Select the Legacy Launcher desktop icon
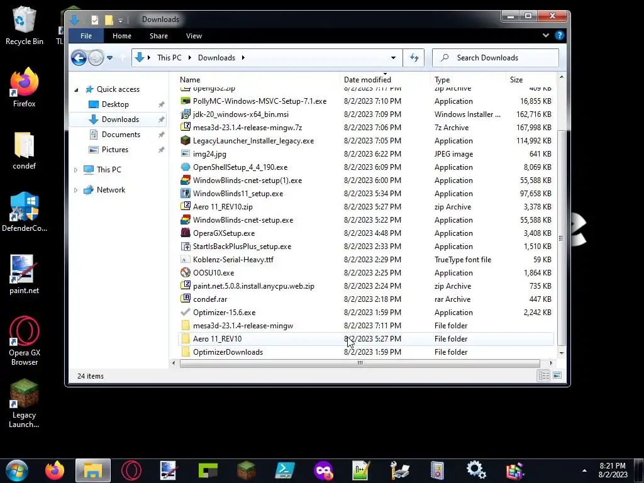The width and height of the screenshot is (644, 483). tap(25, 404)
